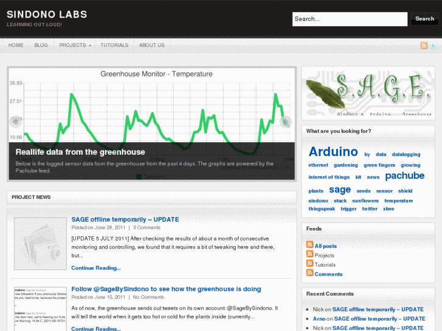The height and width of the screenshot is (331, 442).
Task: Select the growing tag
Action: 410,165
